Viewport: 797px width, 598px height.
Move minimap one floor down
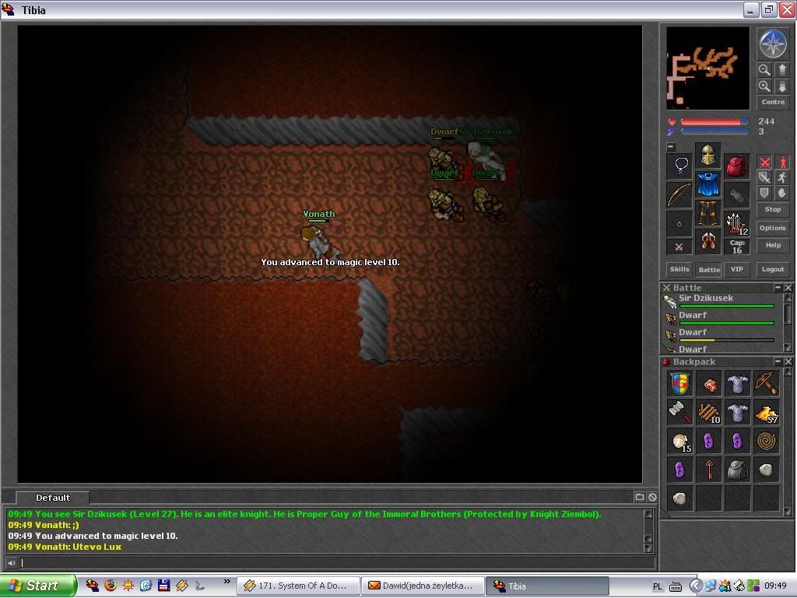click(x=781, y=86)
